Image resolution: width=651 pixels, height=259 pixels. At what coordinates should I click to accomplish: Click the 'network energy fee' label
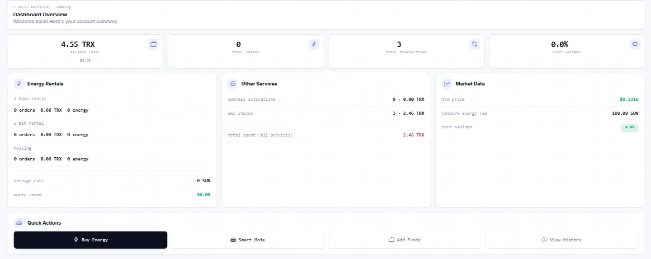coord(465,113)
